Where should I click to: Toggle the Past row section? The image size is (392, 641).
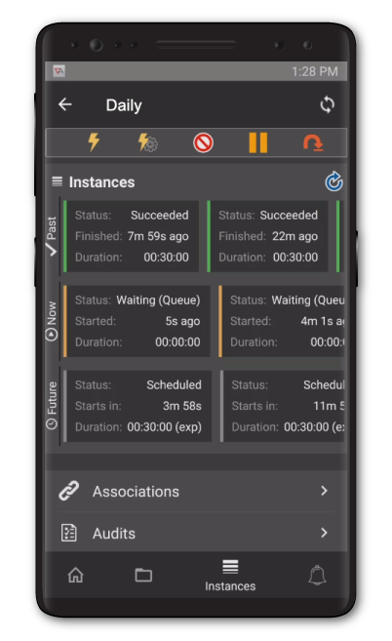pyautogui.click(x=52, y=236)
